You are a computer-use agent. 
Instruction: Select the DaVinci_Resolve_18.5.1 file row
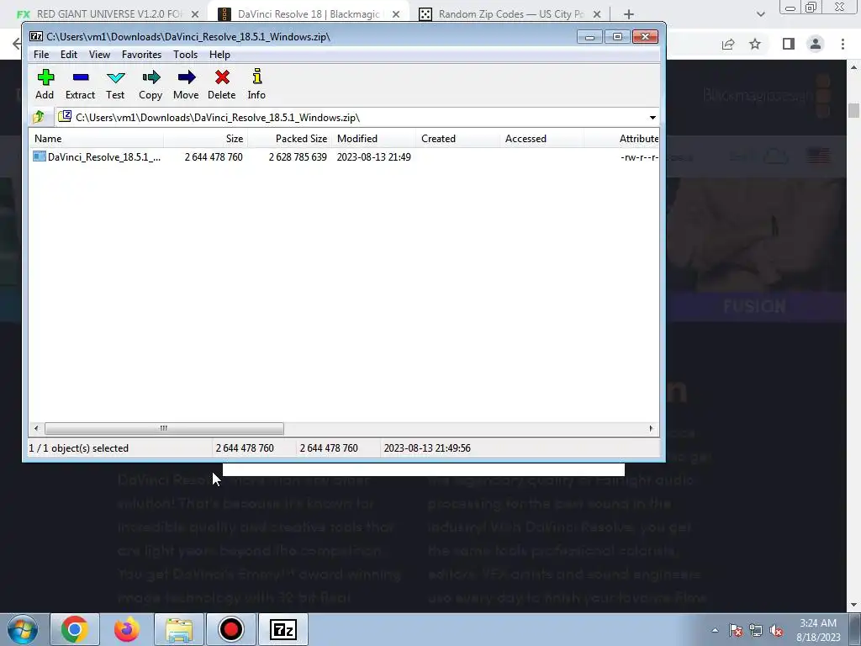pos(344,157)
